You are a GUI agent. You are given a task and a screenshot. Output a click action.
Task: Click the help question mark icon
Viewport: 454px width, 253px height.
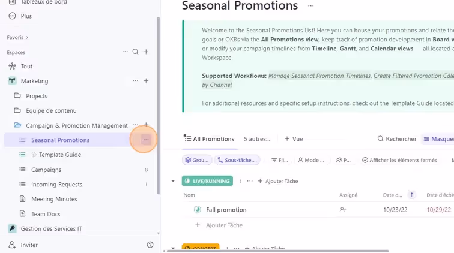150,245
